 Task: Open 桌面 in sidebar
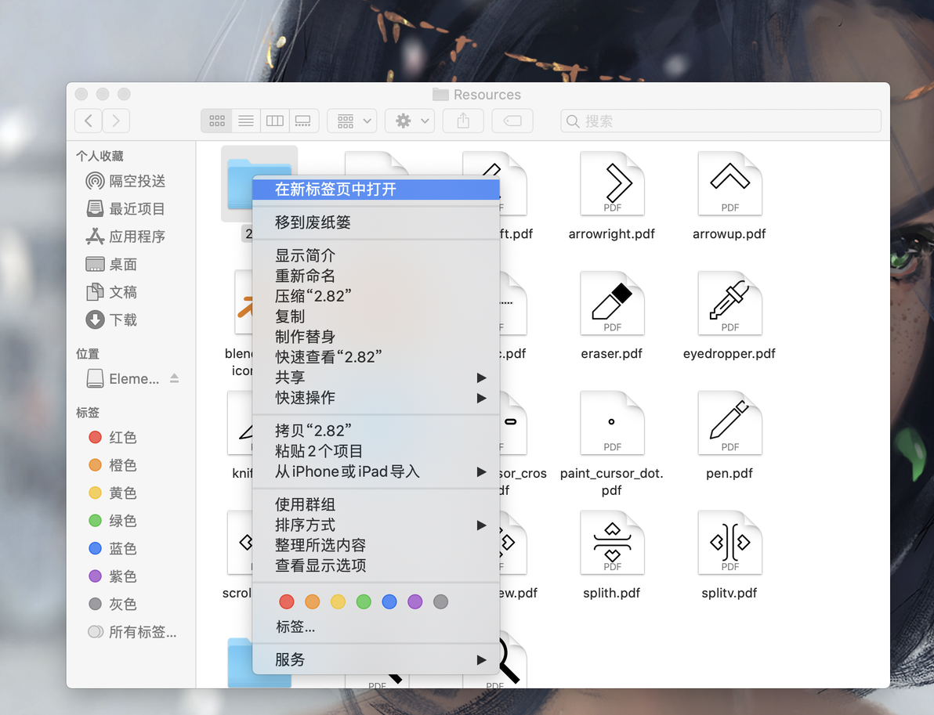click(x=112, y=264)
